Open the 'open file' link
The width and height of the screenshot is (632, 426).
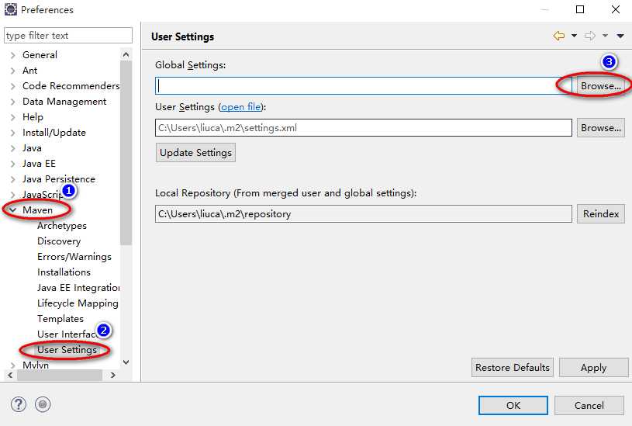click(241, 107)
